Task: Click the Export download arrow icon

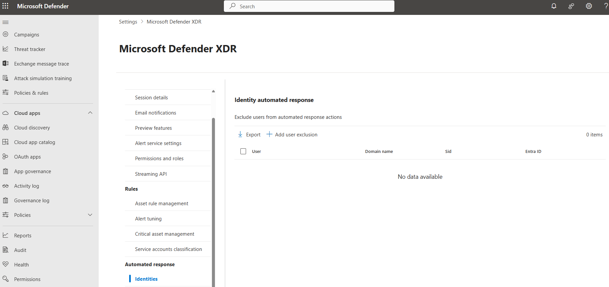Action: click(x=240, y=134)
